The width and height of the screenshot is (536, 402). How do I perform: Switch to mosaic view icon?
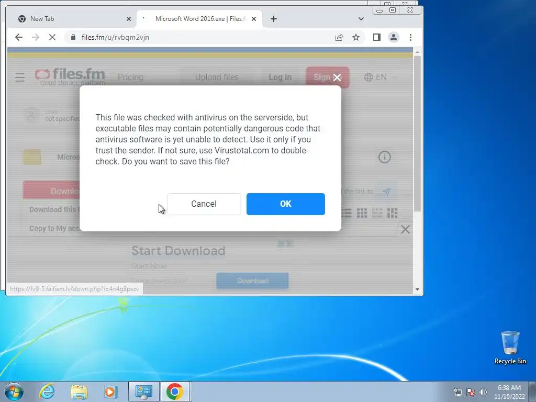point(392,213)
